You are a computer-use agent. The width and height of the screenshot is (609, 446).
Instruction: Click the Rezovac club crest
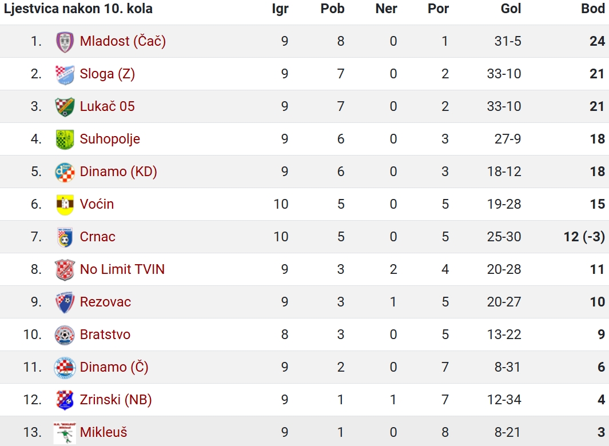pos(65,302)
